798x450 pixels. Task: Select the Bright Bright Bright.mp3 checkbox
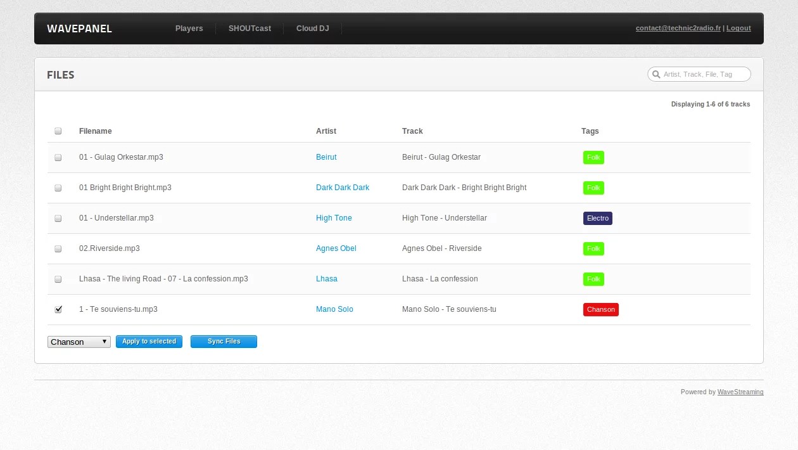point(58,188)
